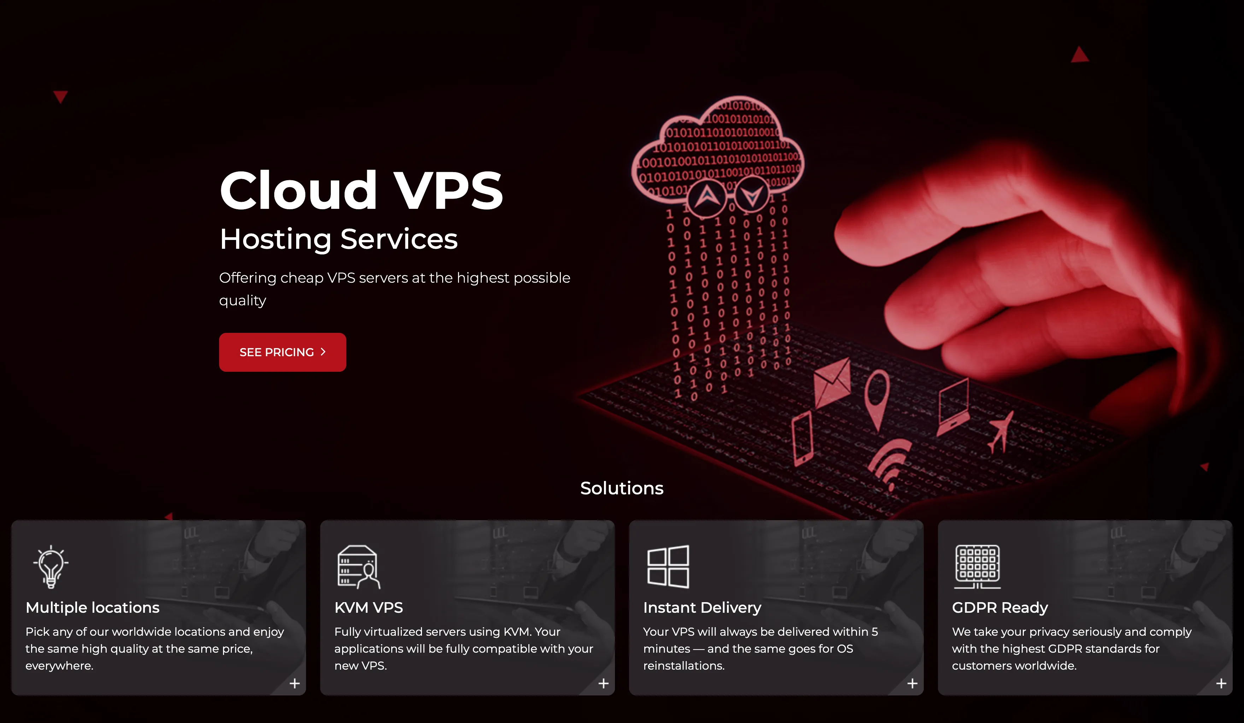Expand the Multiple locations card plus sign
The height and width of the screenshot is (723, 1244).
295,683
